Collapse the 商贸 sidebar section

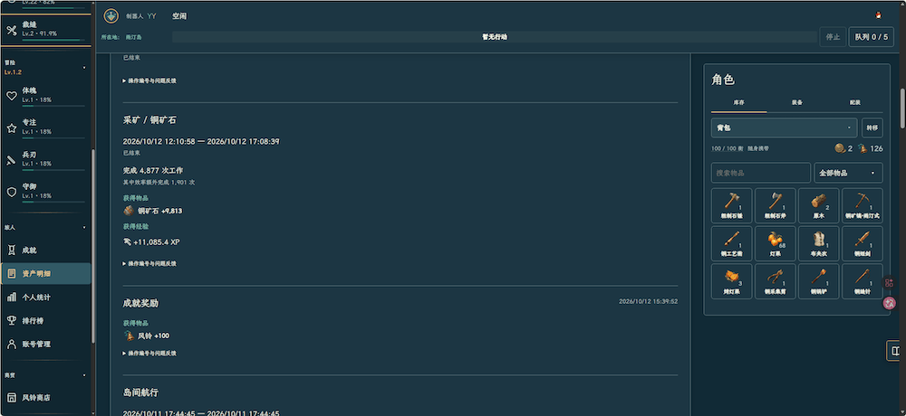click(85, 375)
